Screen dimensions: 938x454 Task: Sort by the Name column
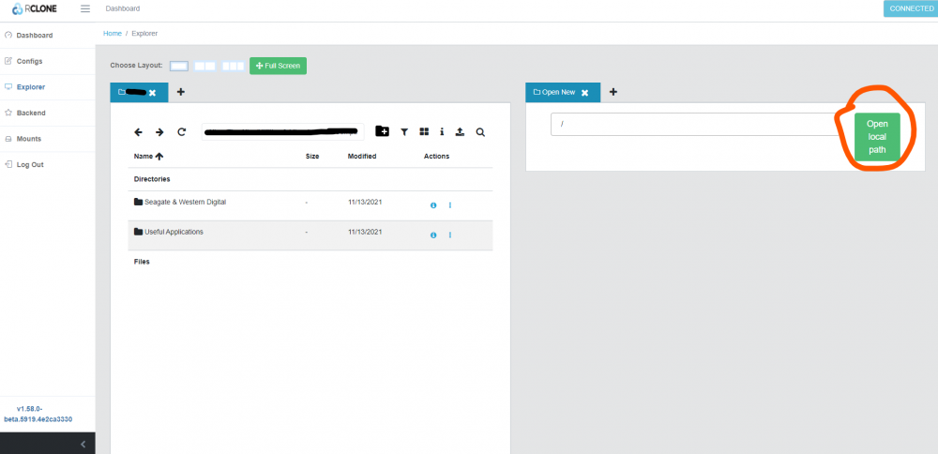(x=148, y=156)
